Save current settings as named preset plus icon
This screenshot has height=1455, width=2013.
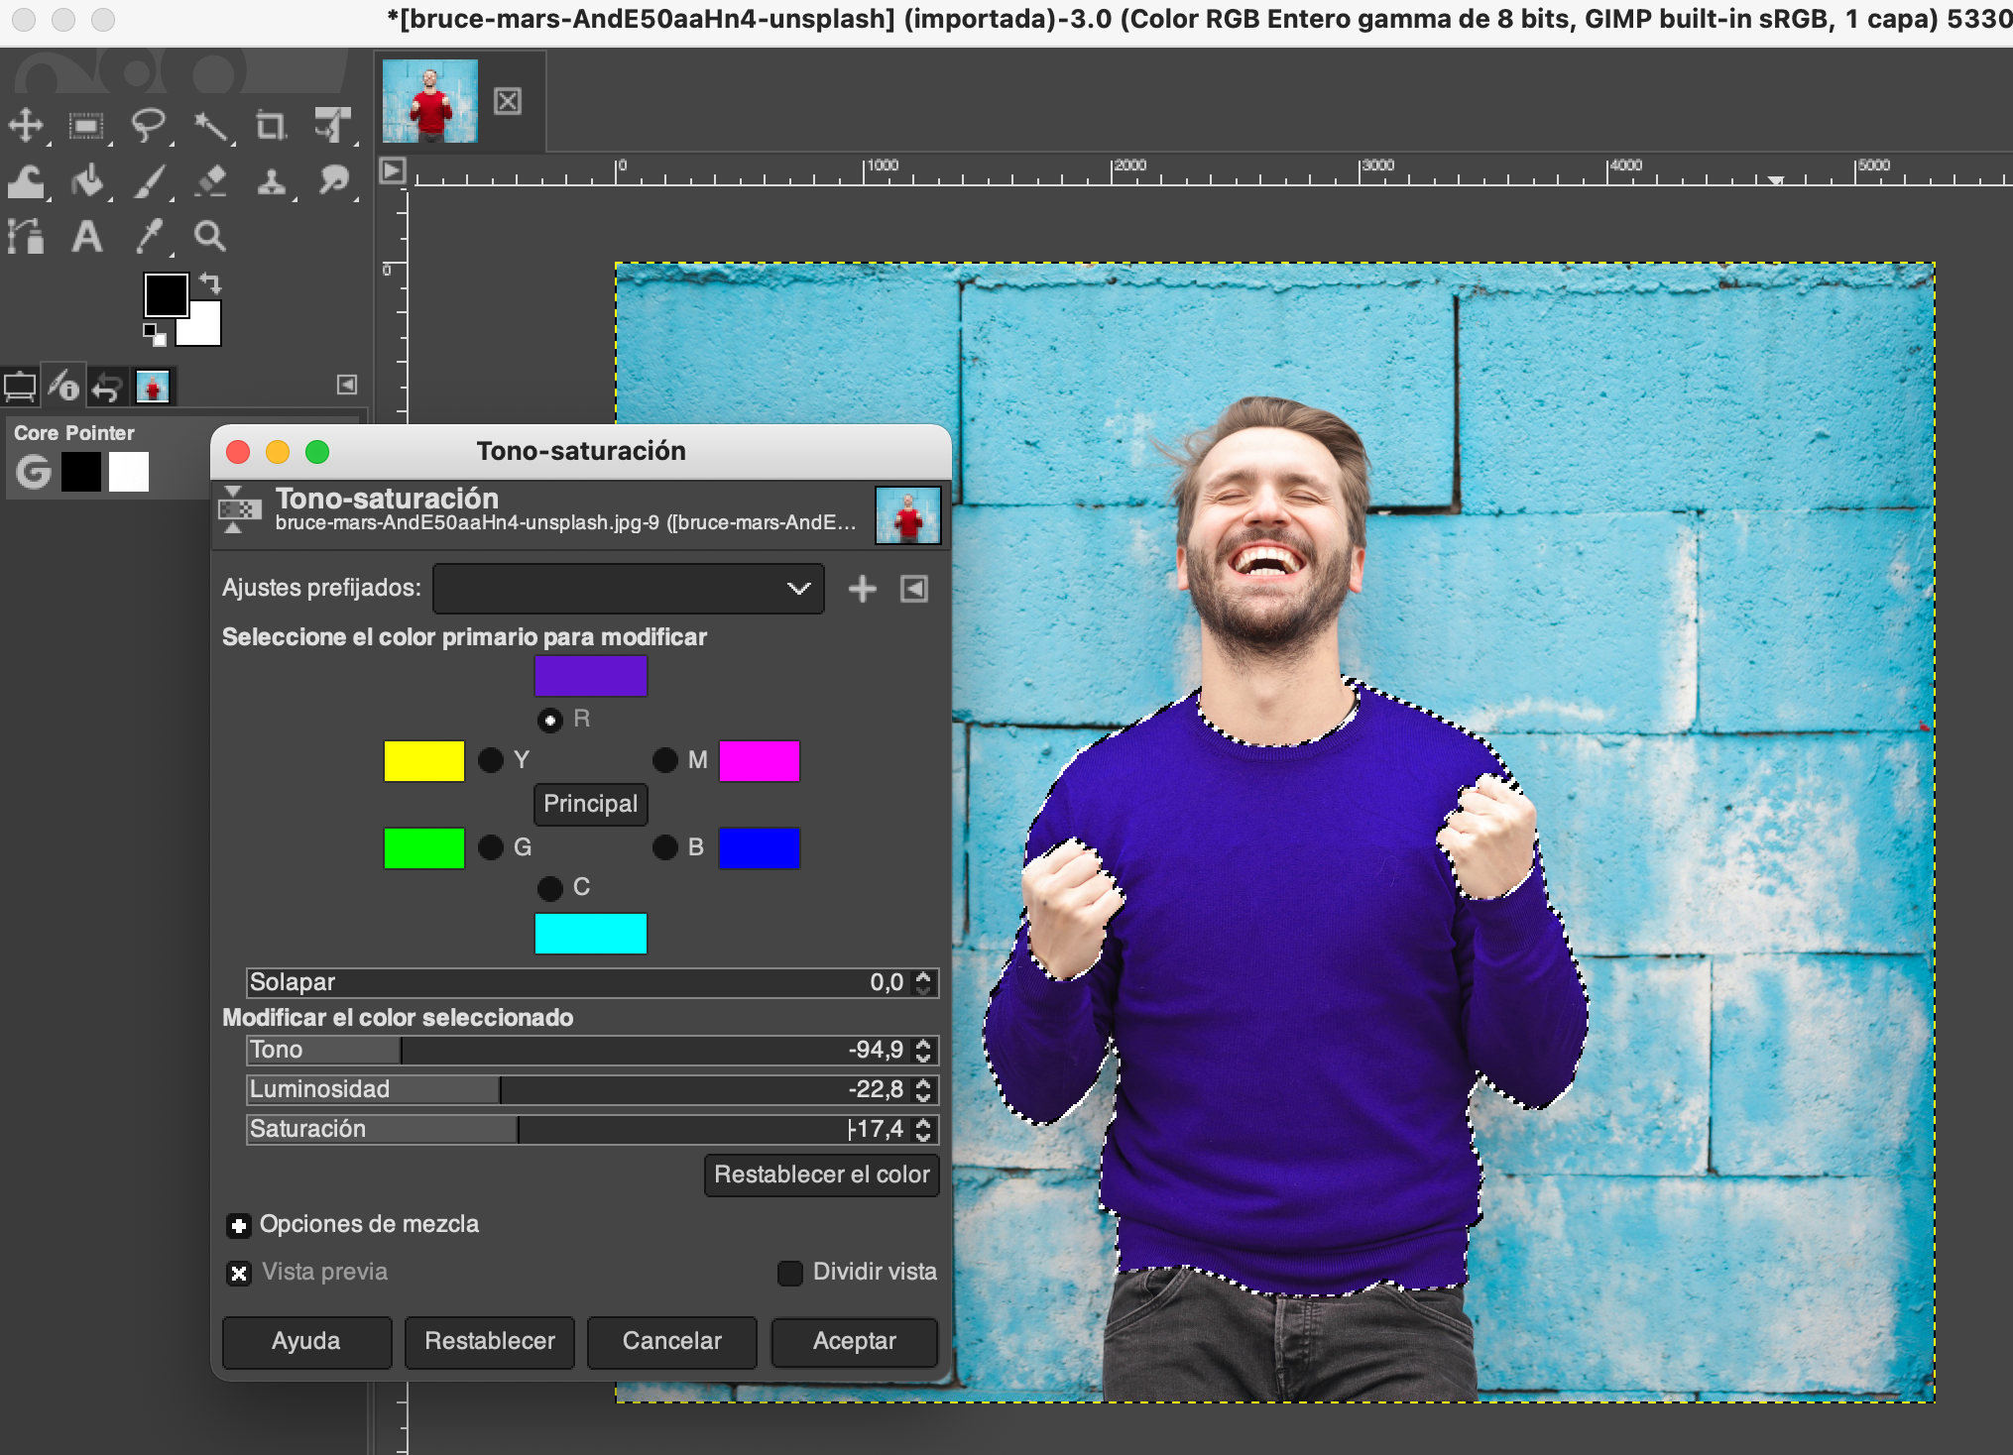pos(863,589)
